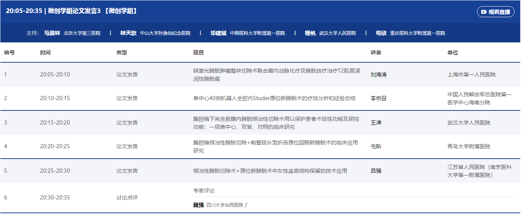Click the 观看直播 watch live button
This screenshot has height=214, width=521.
click(495, 12)
